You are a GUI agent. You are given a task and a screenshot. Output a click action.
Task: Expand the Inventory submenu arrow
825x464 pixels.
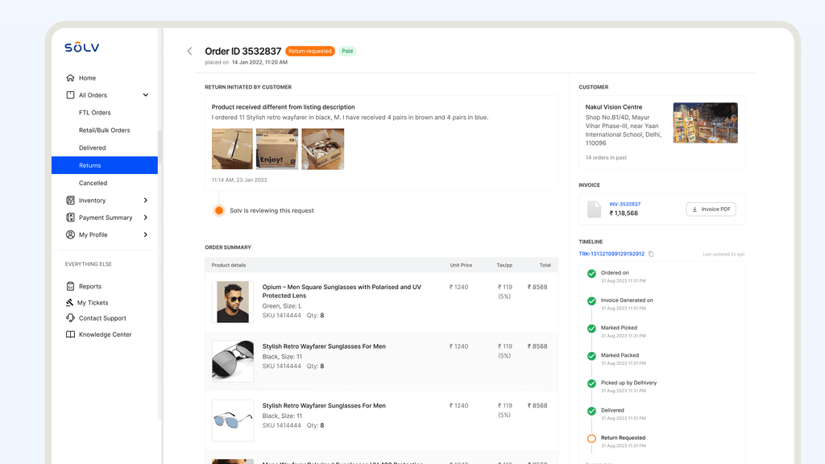(146, 201)
